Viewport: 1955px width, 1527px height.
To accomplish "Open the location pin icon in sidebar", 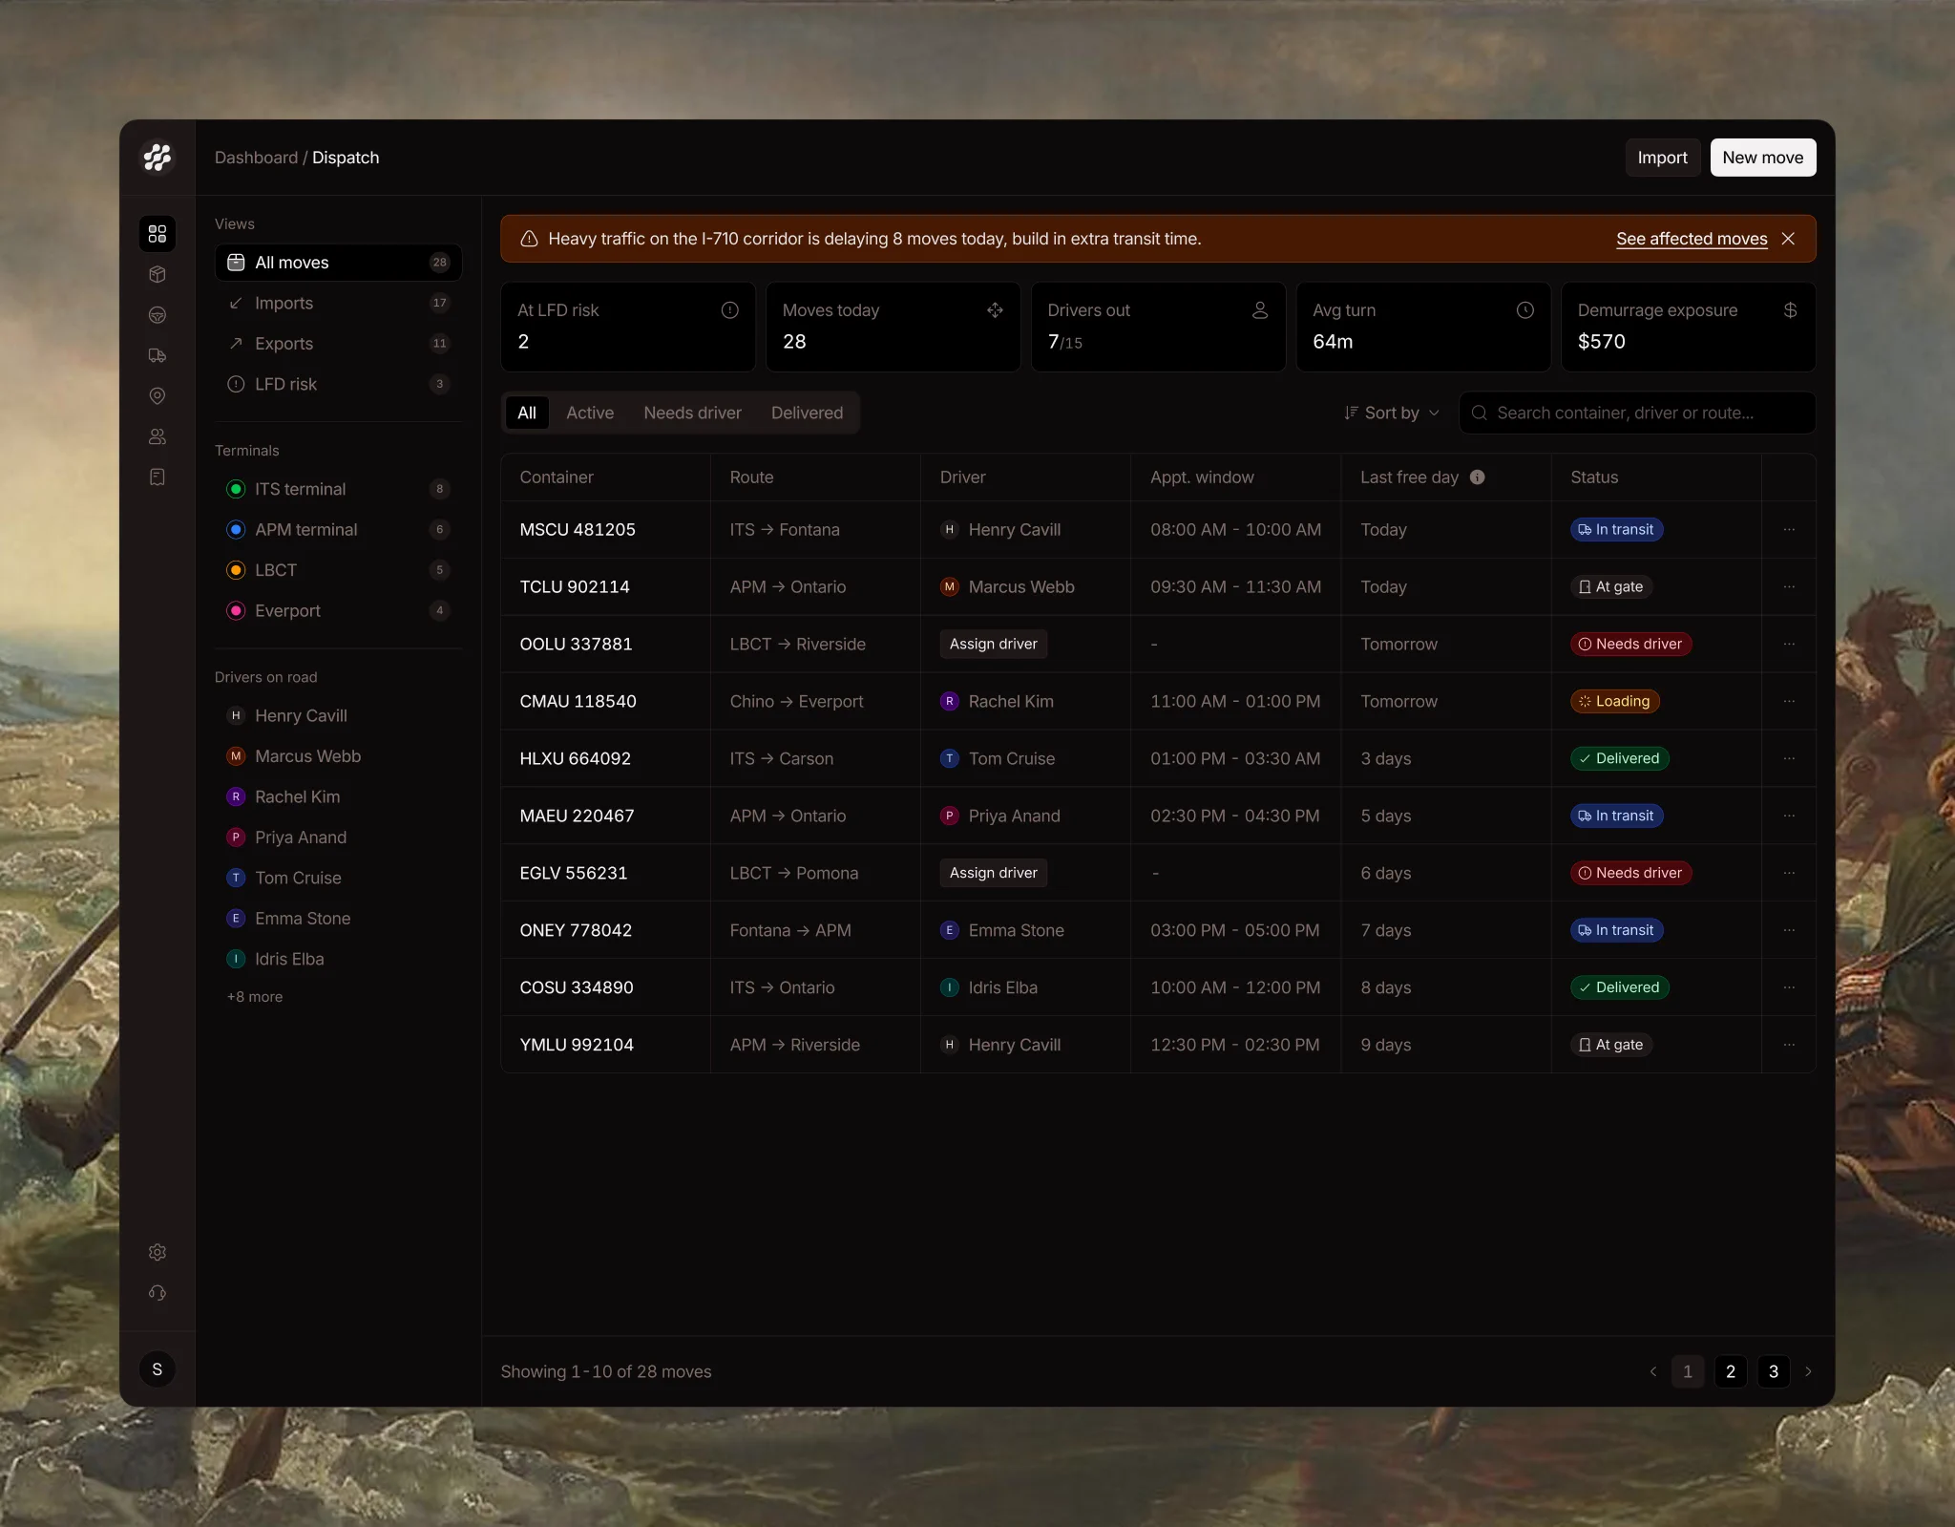I will (158, 395).
